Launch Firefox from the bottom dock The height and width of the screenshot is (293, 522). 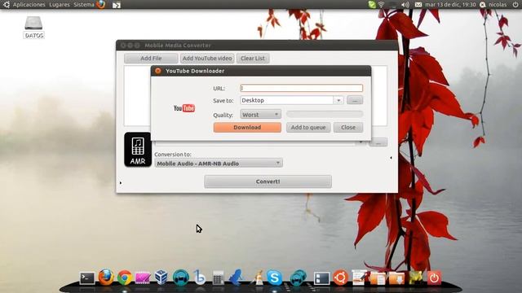[106, 278]
